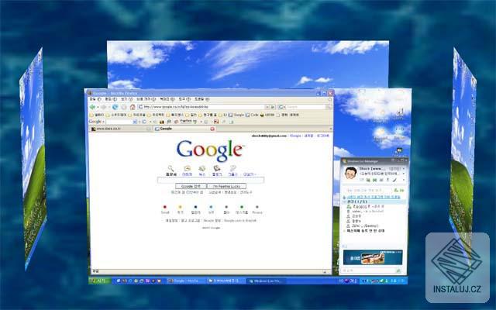
Task: Click Firefox's Stop loading icon
Action: tap(124, 107)
